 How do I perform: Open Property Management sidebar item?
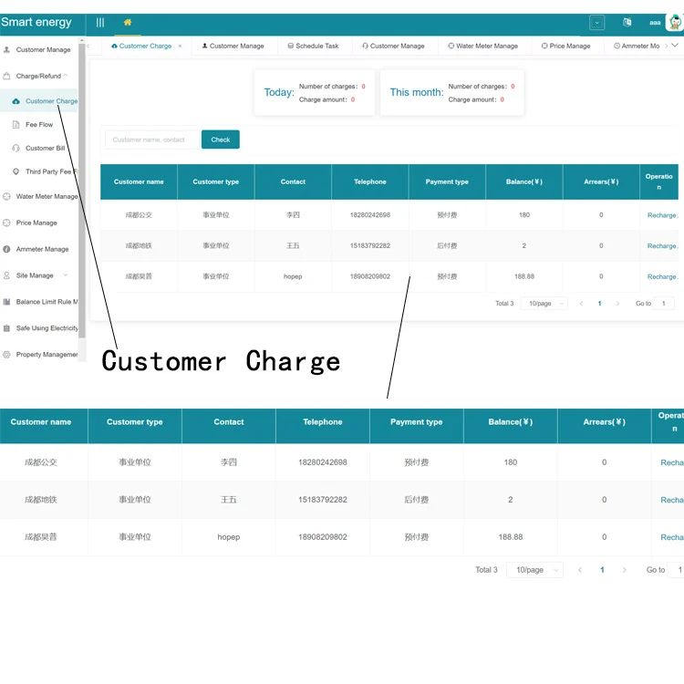[47, 355]
